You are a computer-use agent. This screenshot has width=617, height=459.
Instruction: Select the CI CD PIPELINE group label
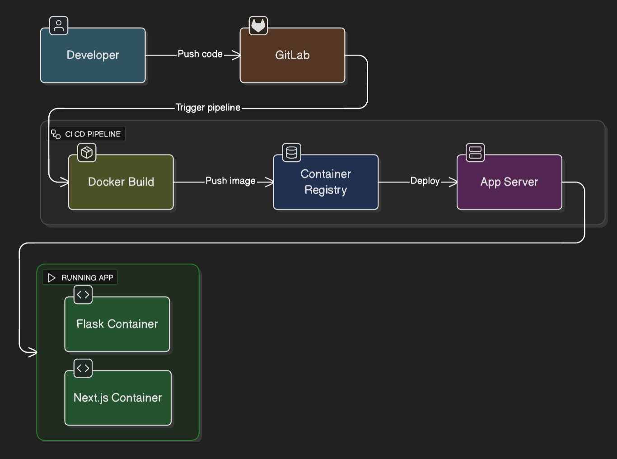[x=93, y=134]
